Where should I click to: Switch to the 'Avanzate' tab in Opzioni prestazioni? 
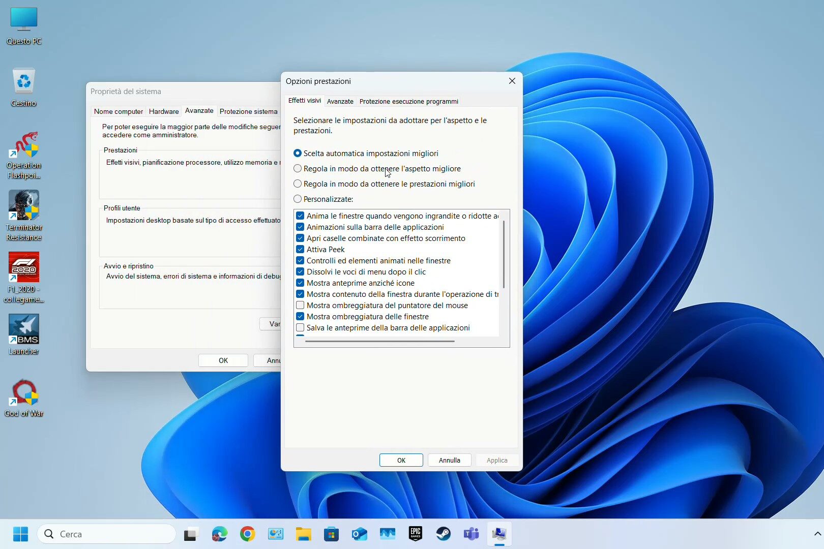point(340,101)
